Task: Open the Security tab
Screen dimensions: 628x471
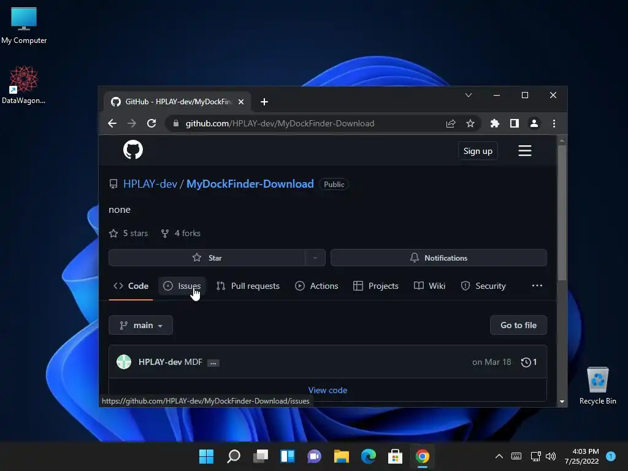Action: (483, 286)
